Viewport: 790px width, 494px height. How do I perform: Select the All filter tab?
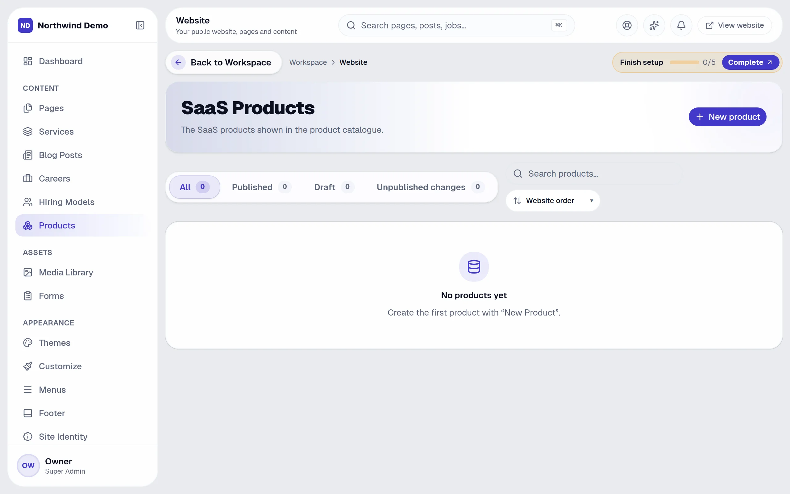(x=194, y=187)
